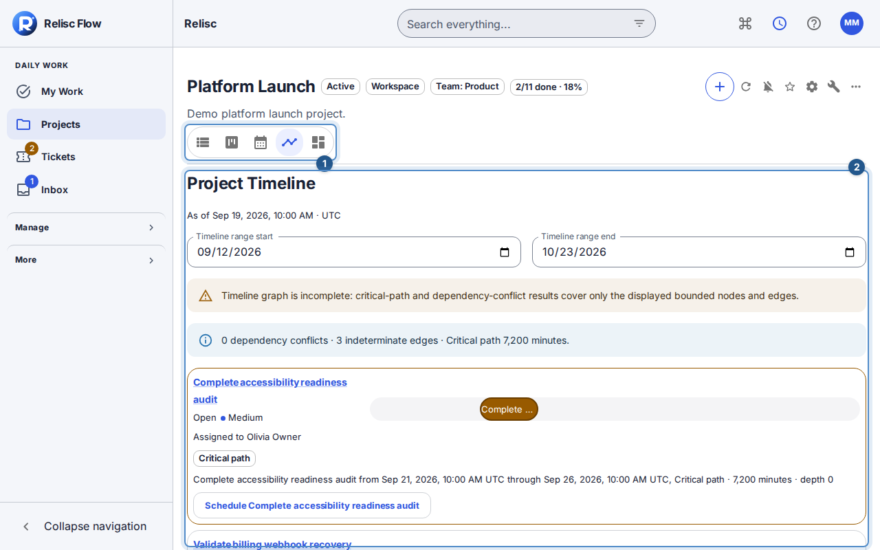
Task: Open the command palette icon in header
Action: (x=745, y=23)
